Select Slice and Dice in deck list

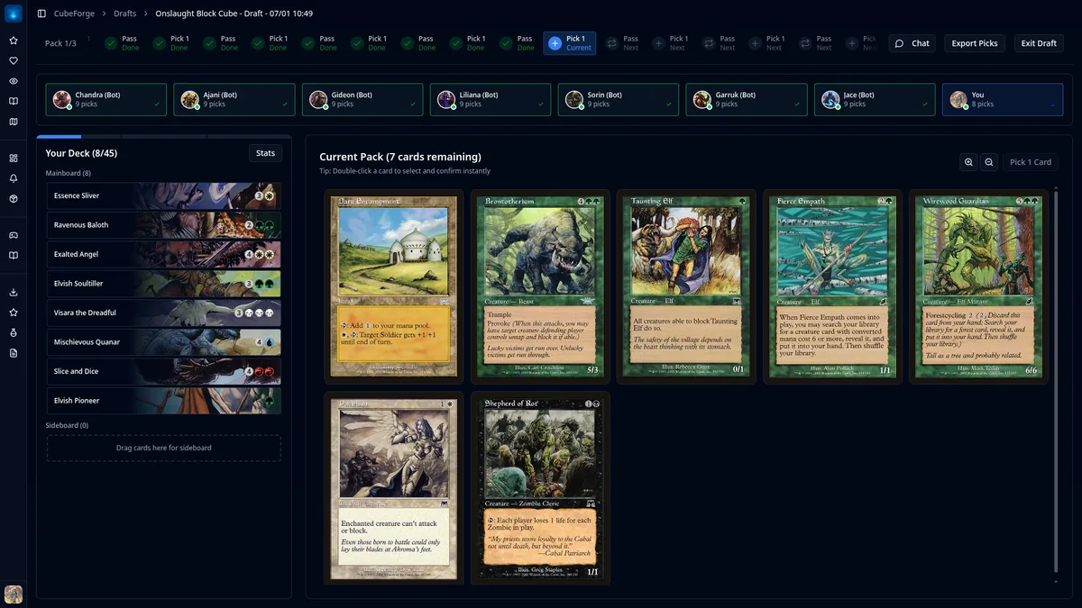[x=164, y=371]
